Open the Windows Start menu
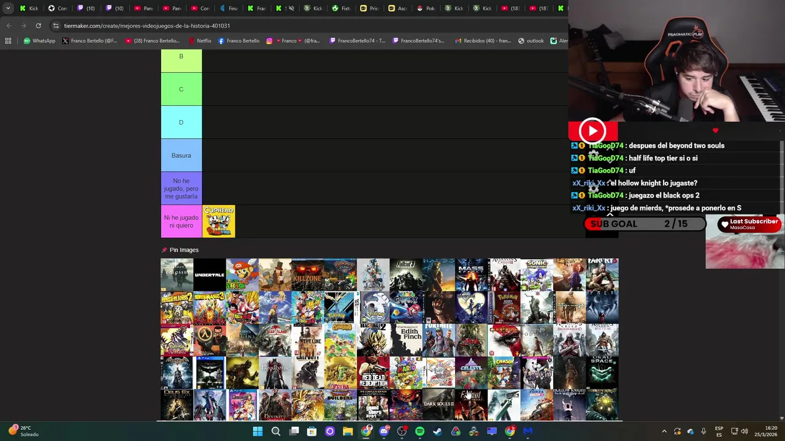 pos(258,431)
